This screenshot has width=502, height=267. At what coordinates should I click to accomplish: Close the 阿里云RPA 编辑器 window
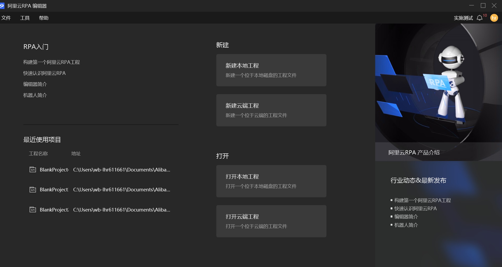pos(494,5)
